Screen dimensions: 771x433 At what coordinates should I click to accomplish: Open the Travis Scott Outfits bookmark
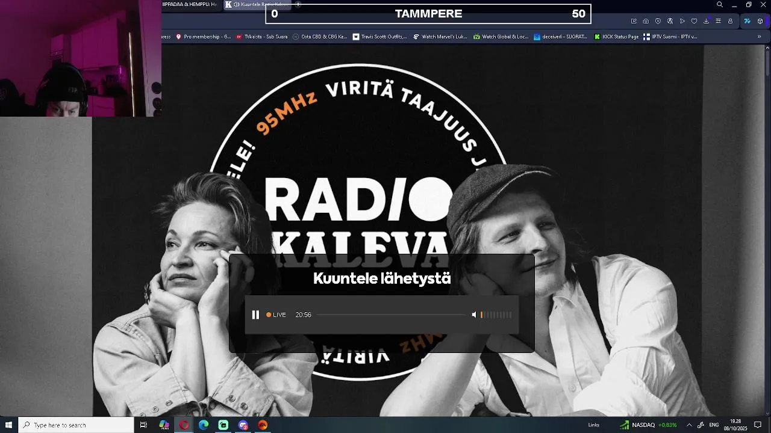click(380, 37)
